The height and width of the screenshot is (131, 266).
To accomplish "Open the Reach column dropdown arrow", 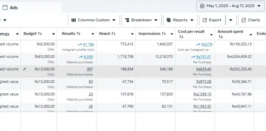I will 132,34.
